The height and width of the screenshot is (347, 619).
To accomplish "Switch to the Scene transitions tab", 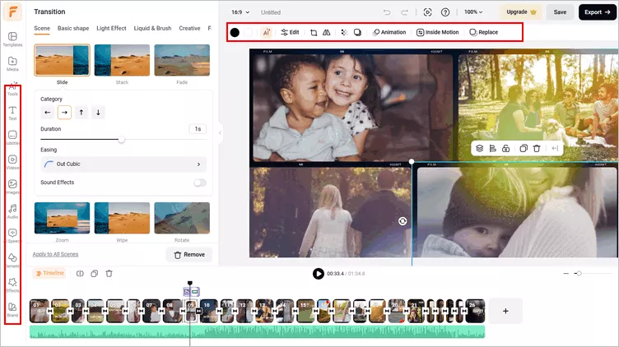I will point(42,29).
